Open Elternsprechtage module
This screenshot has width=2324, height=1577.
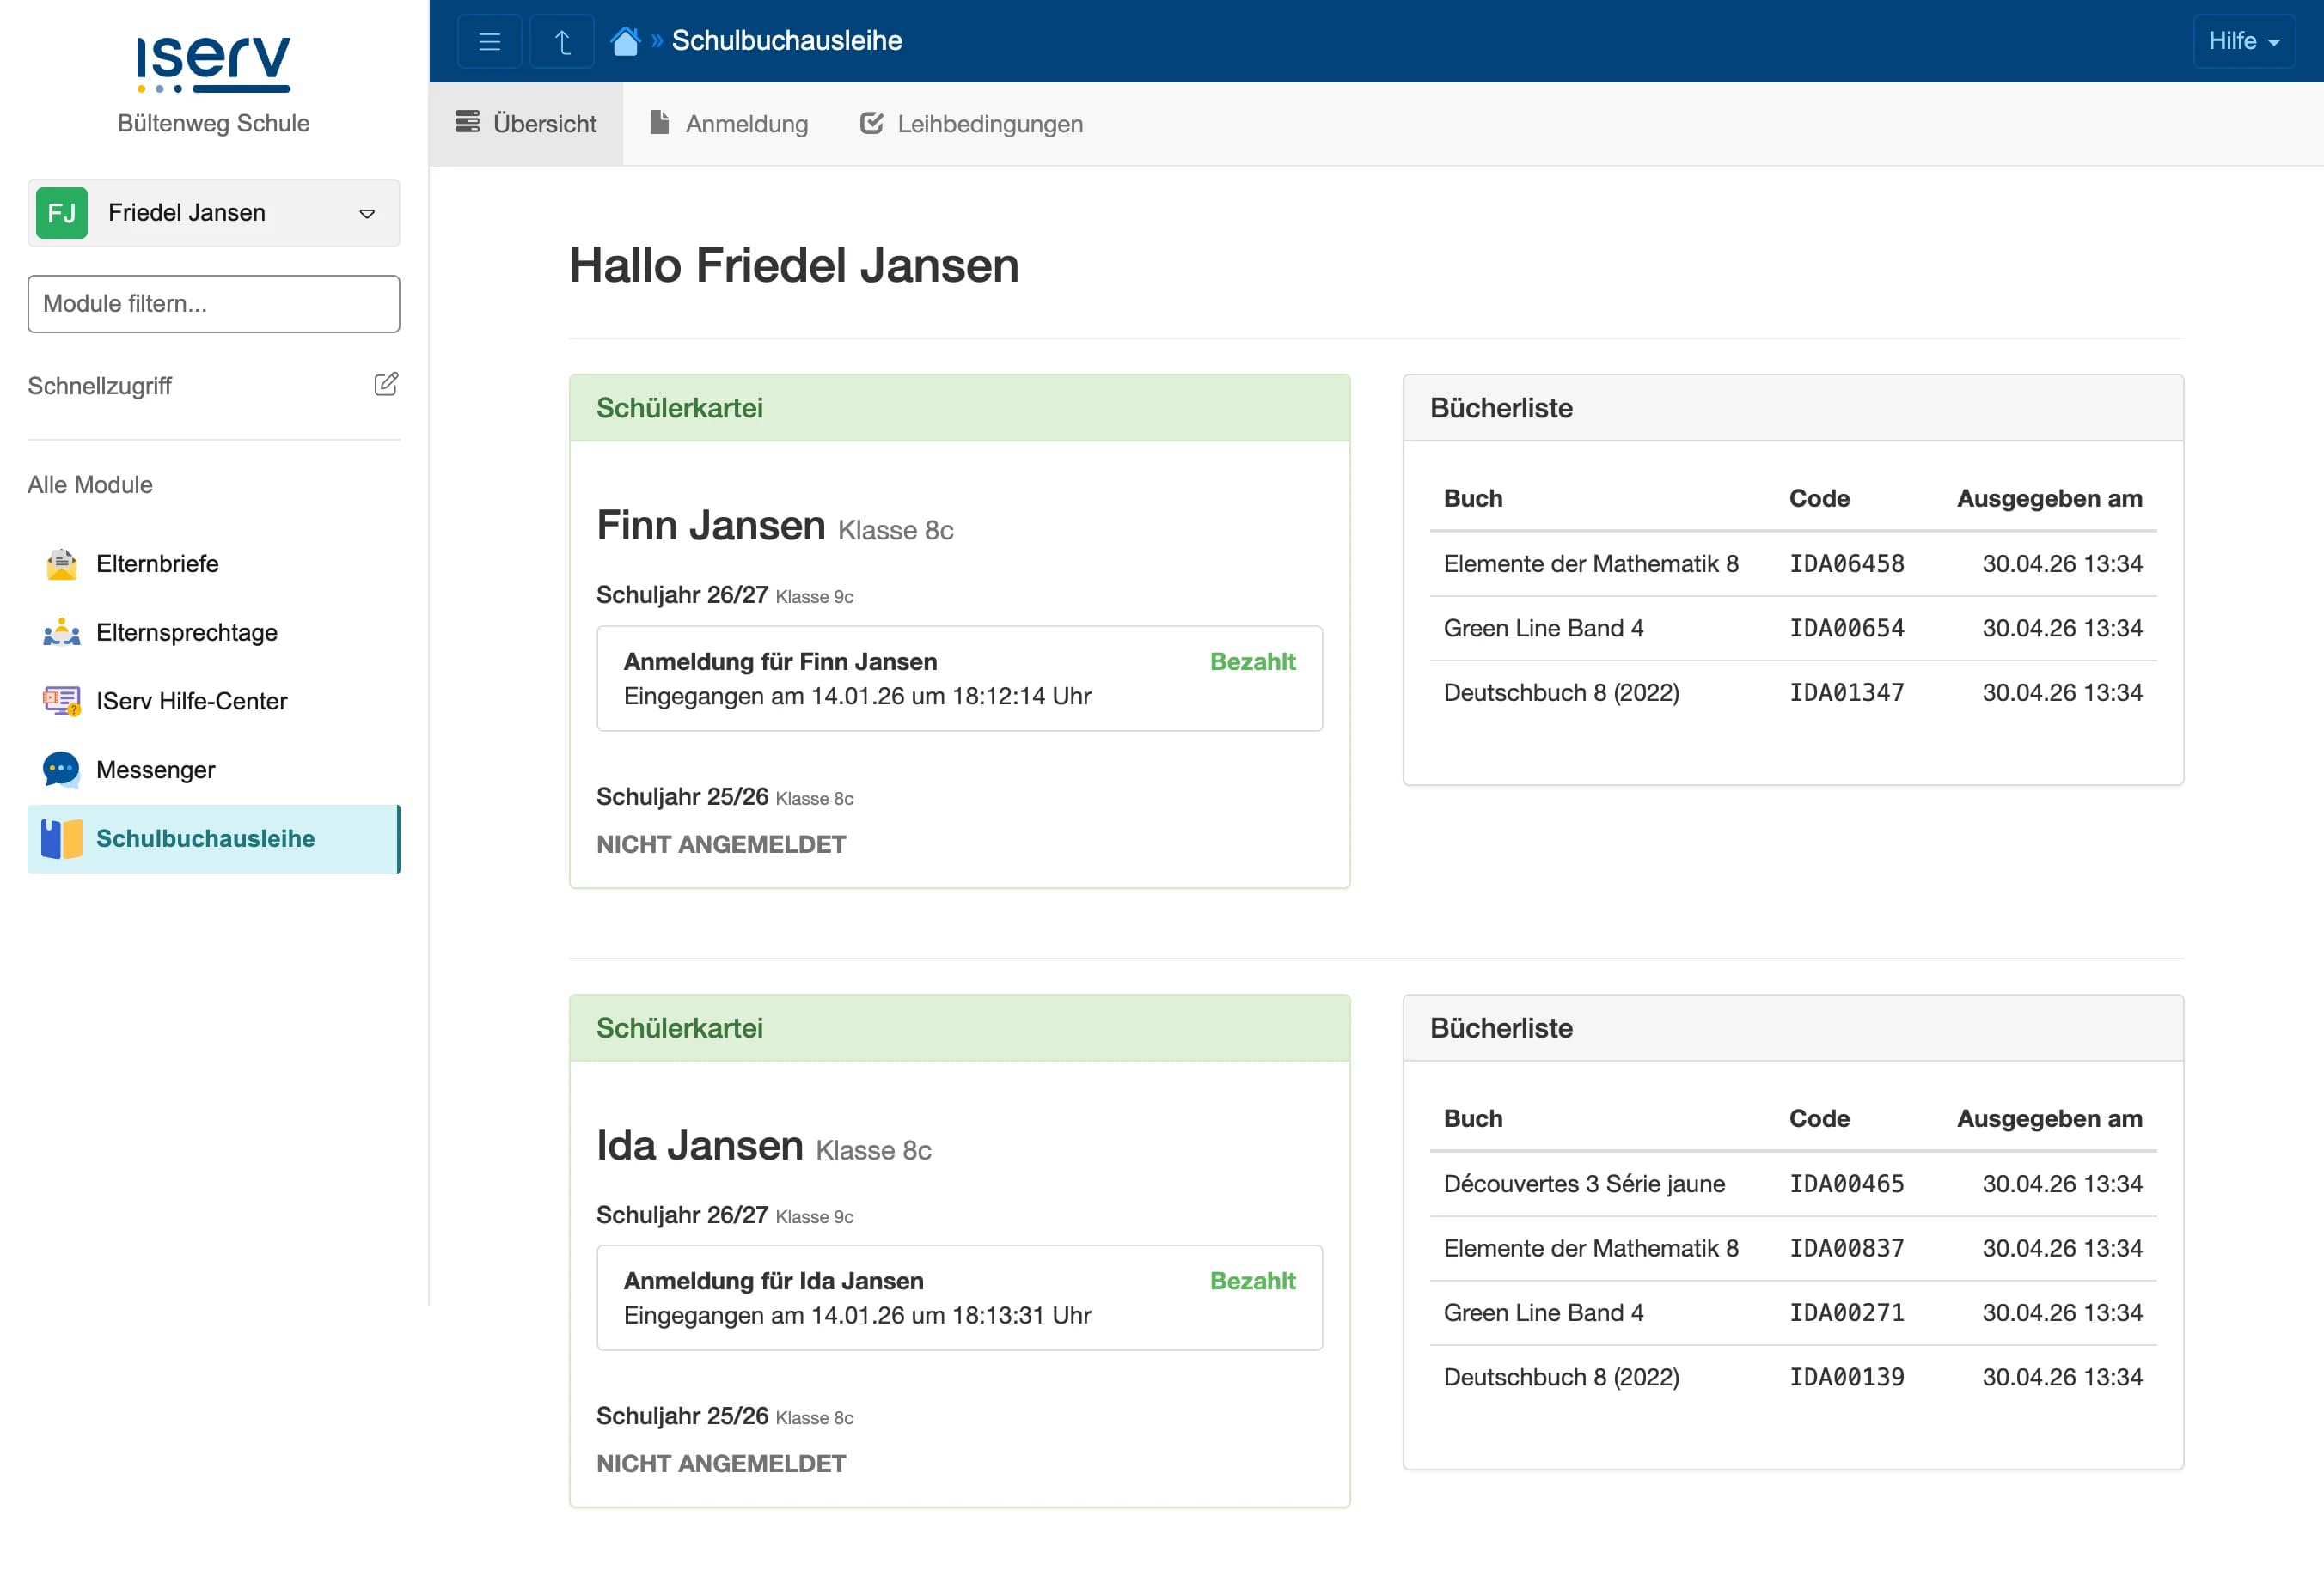click(214, 632)
